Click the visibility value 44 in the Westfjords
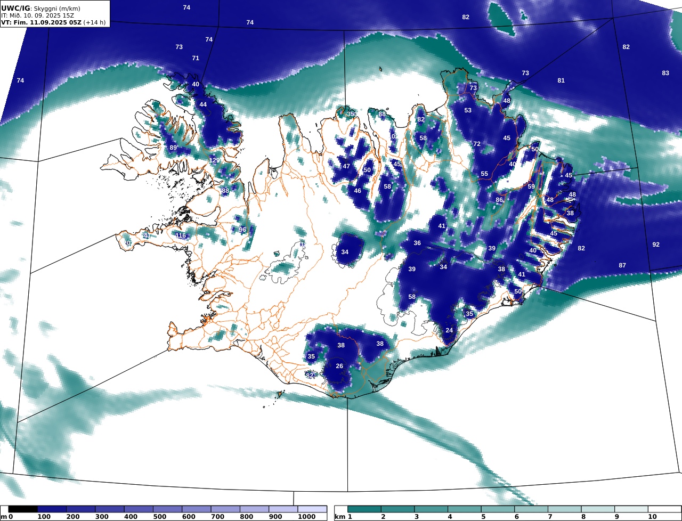The height and width of the screenshot is (521, 682). tap(203, 104)
